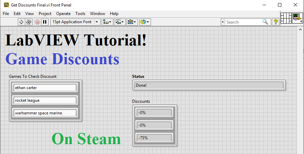This screenshot has height=154, width=304.
Task: Show the Context Help window
Action: (x=275, y=22)
